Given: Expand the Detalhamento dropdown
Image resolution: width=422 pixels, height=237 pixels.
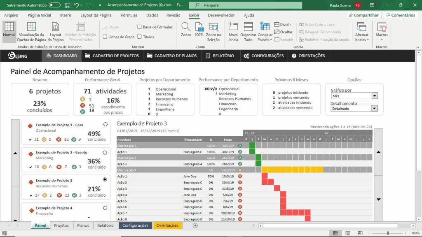Looking at the screenshot, I should click(375, 109).
